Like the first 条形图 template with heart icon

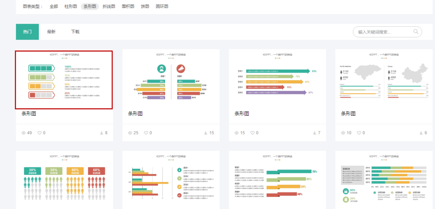point(40,133)
